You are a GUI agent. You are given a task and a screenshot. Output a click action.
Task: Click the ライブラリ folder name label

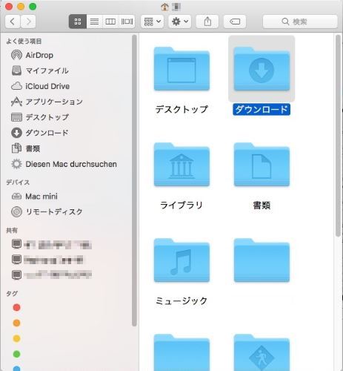[182, 205]
